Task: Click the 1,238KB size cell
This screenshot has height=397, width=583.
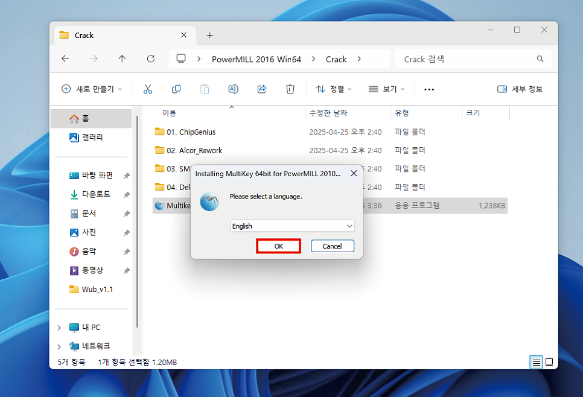Action: tap(491, 206)
